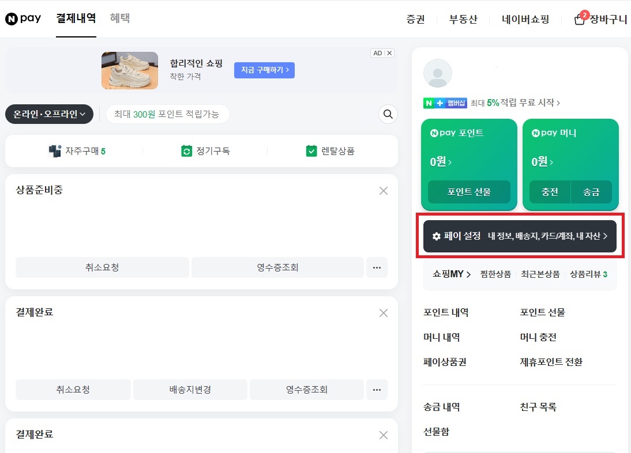
Task: Click the profile avatar image
Action: [x=437, y=73]
